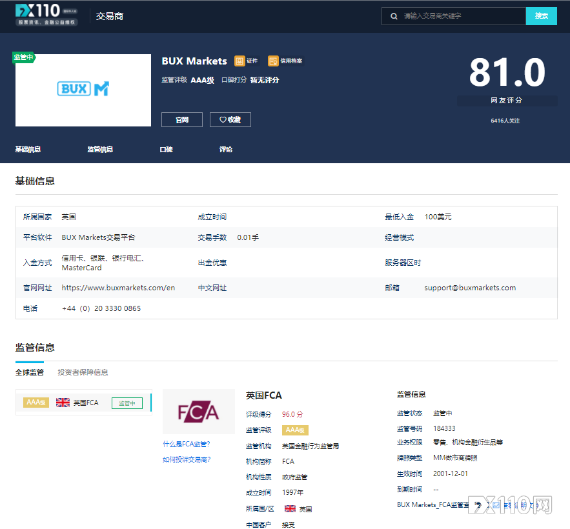The image size is (570, 529).
Task: Click the BUX Markets_FCA监管 document link
Action: [x=433, y=504]
